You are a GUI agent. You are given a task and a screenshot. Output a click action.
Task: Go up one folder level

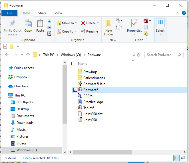coord(28,55)
